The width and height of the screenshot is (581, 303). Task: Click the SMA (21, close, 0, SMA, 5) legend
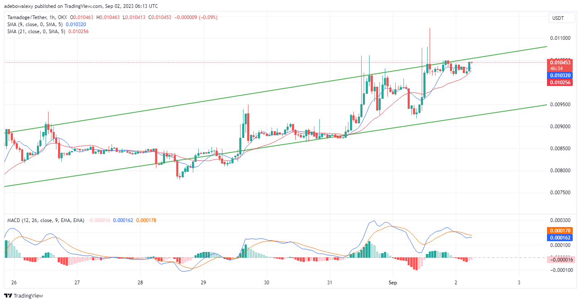tap(36, 32)
